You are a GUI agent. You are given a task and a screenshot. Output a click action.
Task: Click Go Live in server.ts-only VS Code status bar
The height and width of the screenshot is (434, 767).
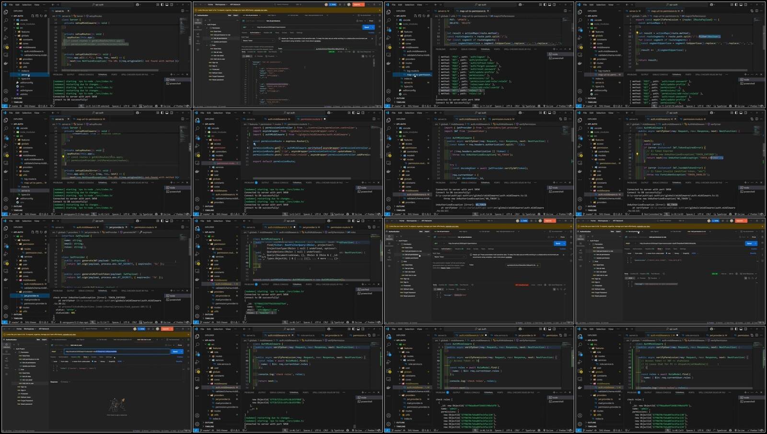(x=166, y=106)
